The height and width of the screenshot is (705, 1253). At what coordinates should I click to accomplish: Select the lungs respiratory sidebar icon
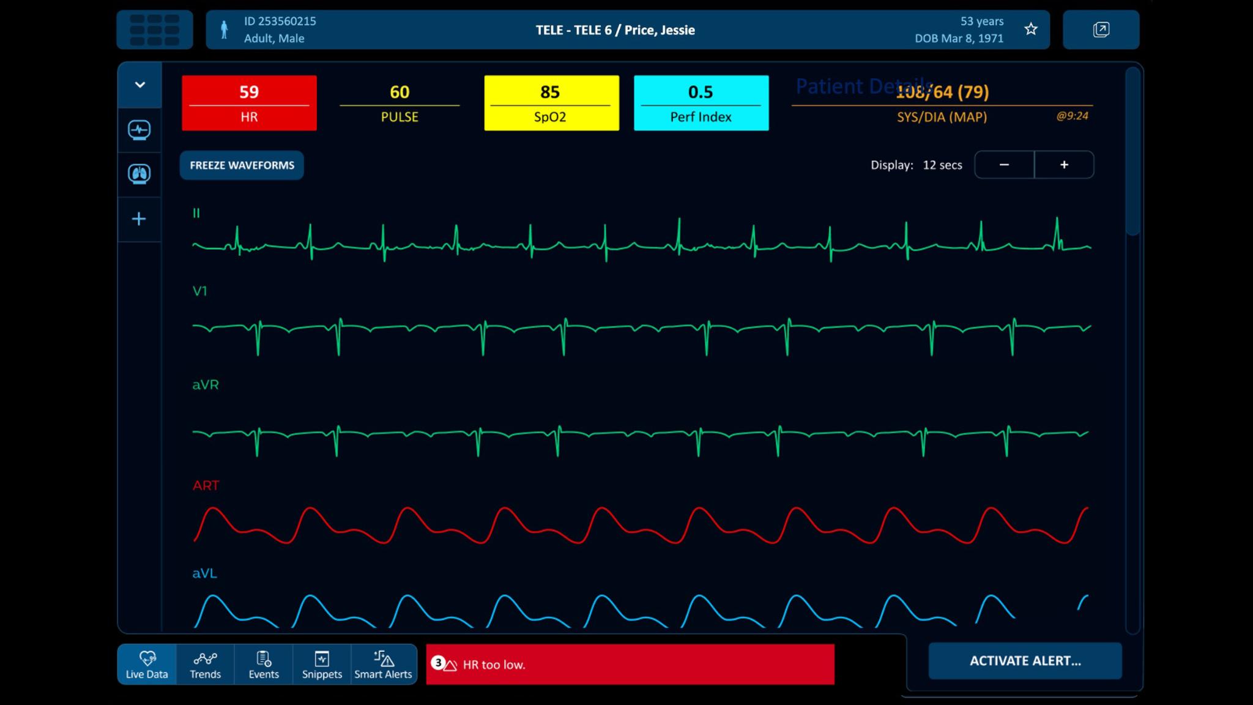click(139, 174)
